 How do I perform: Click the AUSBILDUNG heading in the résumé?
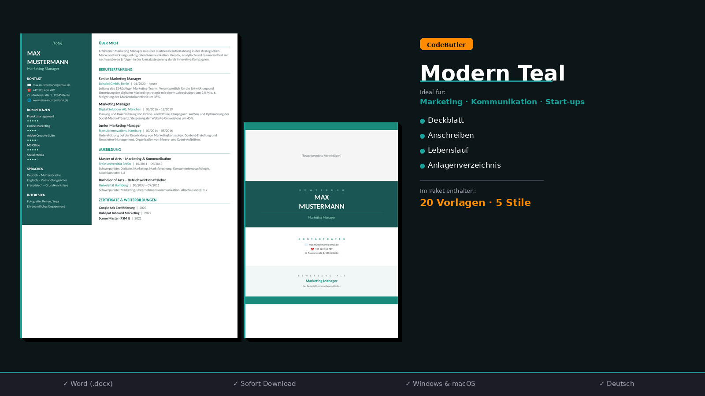(110, 150)
